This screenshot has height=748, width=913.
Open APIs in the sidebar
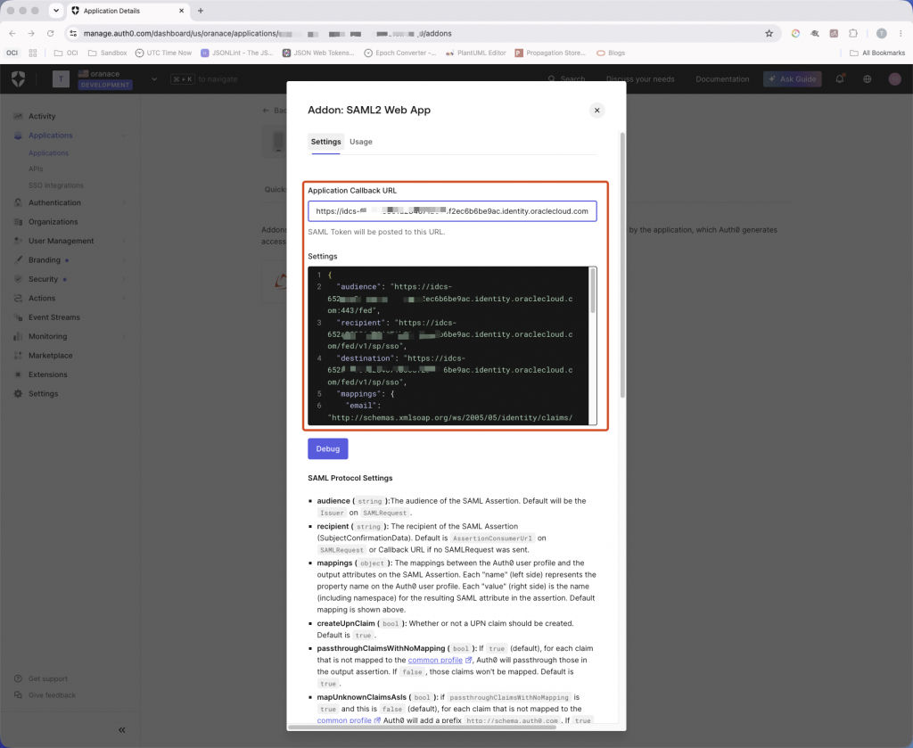(36, 169)
